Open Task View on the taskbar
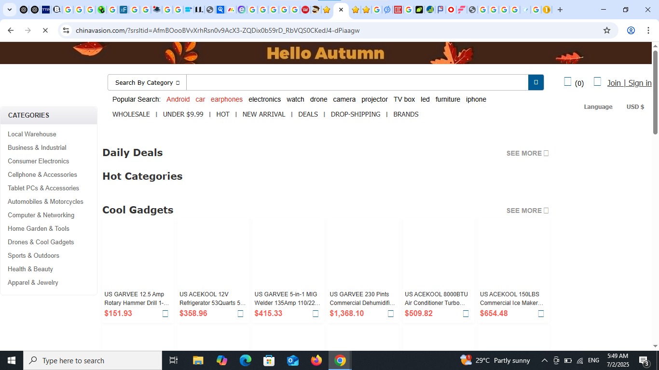 click(x=174, y=360)
